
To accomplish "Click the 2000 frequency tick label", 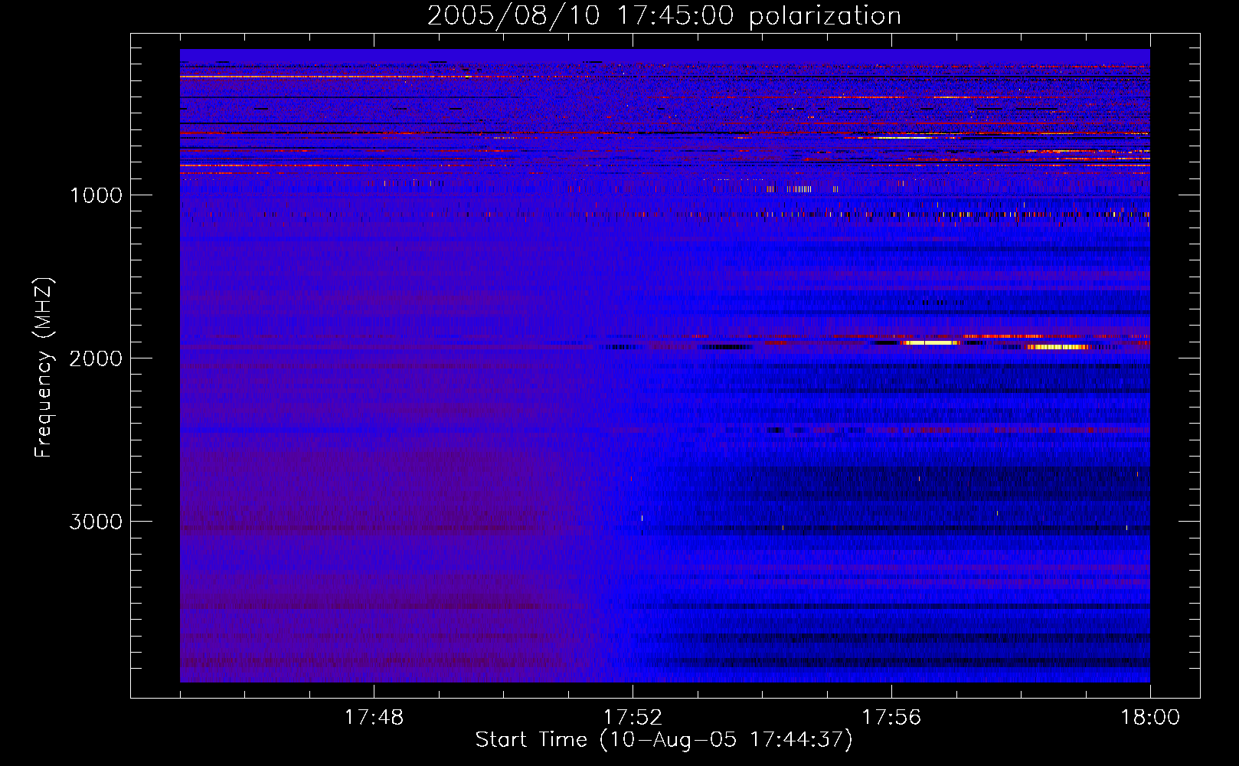I will 96,358.
